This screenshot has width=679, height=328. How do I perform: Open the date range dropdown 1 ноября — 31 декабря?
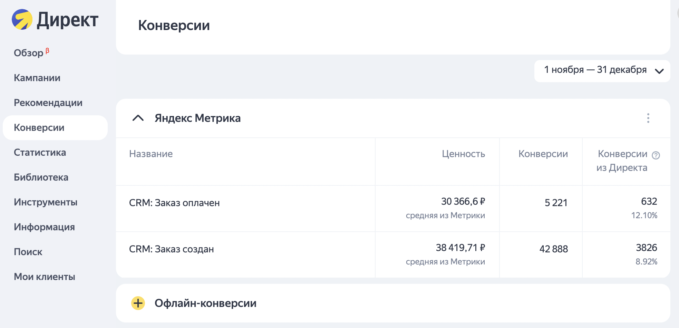click(602, 71)
